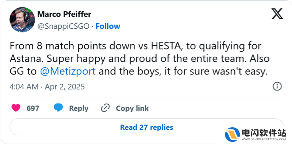Screen dimensions: 292x144
Task: Choose the Copy link text label
Action: (x=132, y=108)
